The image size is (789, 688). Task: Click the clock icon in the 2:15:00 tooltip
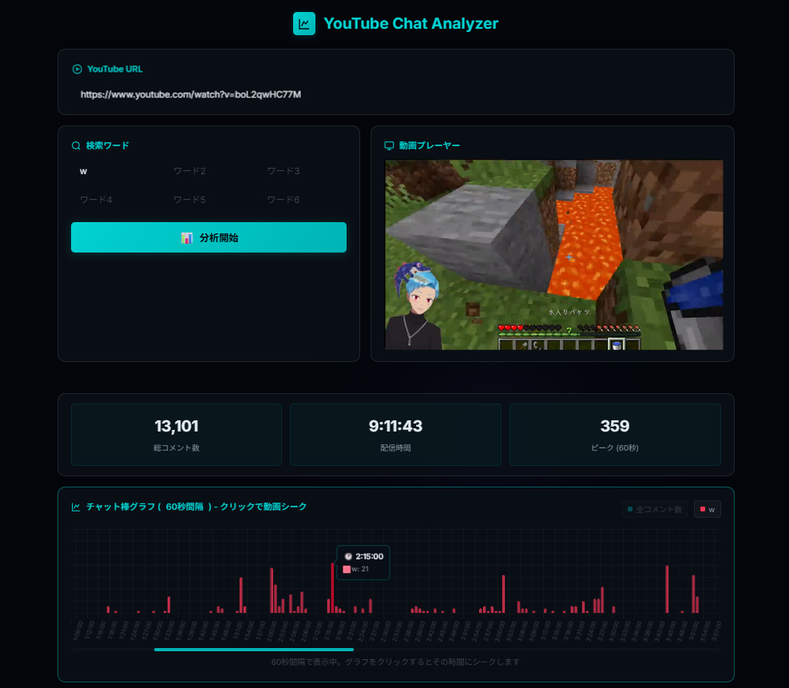pos(348,556)
